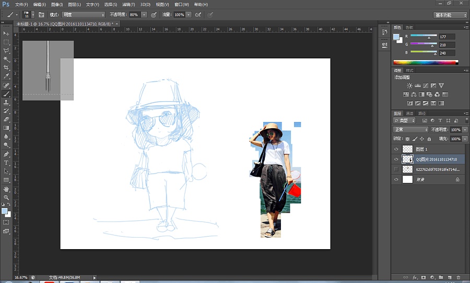Viewport: 470px width, 283px height.
Task: Hide the 图层 1 layer
Action: tap(396, 149)
